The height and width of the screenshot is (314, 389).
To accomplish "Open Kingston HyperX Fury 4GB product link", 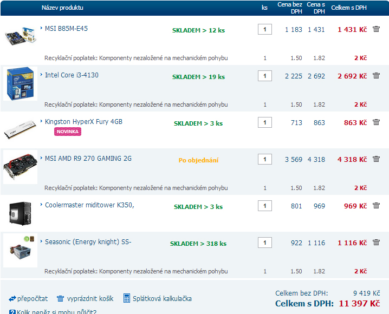I will coord(83,122).
